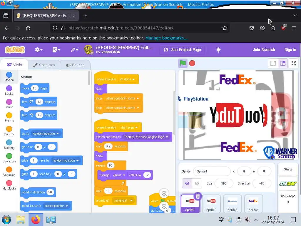
Task: Click the sprite name field Sprite1
Action: click(212, 171)
